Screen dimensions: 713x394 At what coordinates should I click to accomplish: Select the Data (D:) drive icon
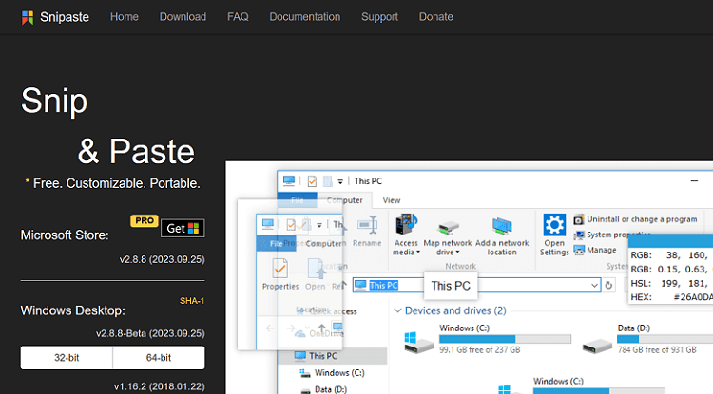point(597,347)
